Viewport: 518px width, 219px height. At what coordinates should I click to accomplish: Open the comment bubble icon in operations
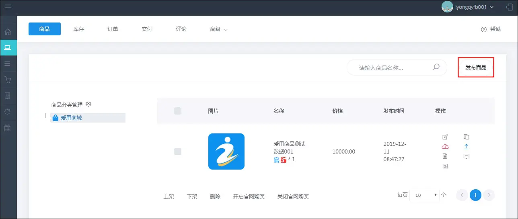point(466,156)
